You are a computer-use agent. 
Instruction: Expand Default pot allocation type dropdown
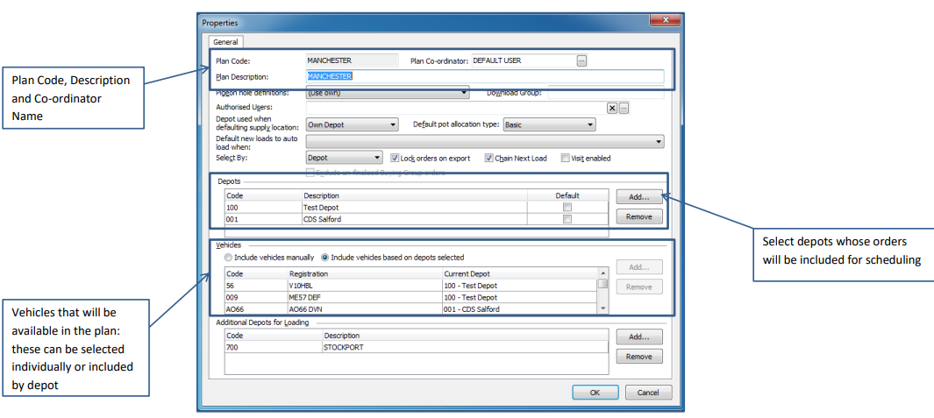590,125
